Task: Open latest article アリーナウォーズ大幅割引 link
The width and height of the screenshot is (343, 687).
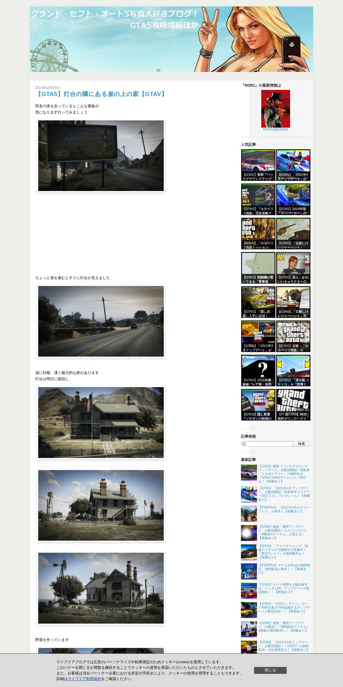Action: click(284, 552)
